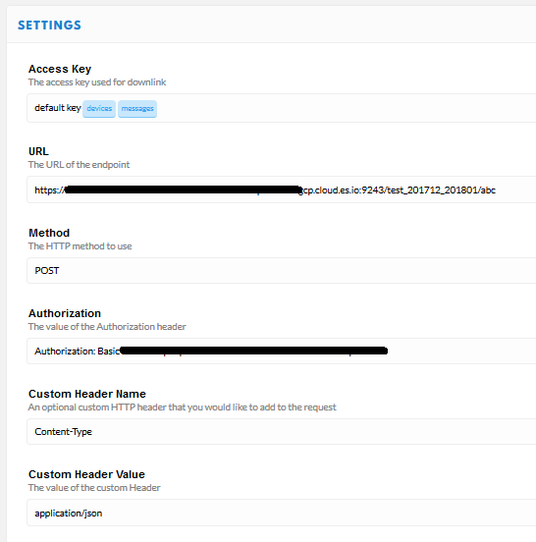Click 'The URL of the endpoint' description
This screenshot has height=542, width=536.
(x=79, y=165)
